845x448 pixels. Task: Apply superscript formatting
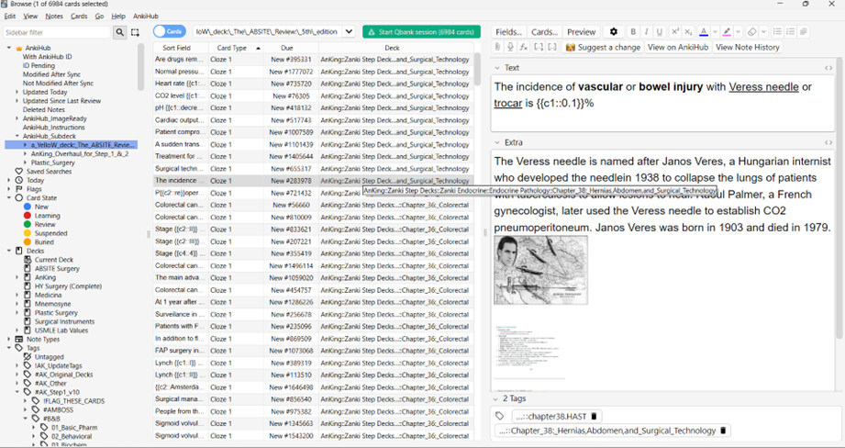pyautogui.click(x=675, y=32)
